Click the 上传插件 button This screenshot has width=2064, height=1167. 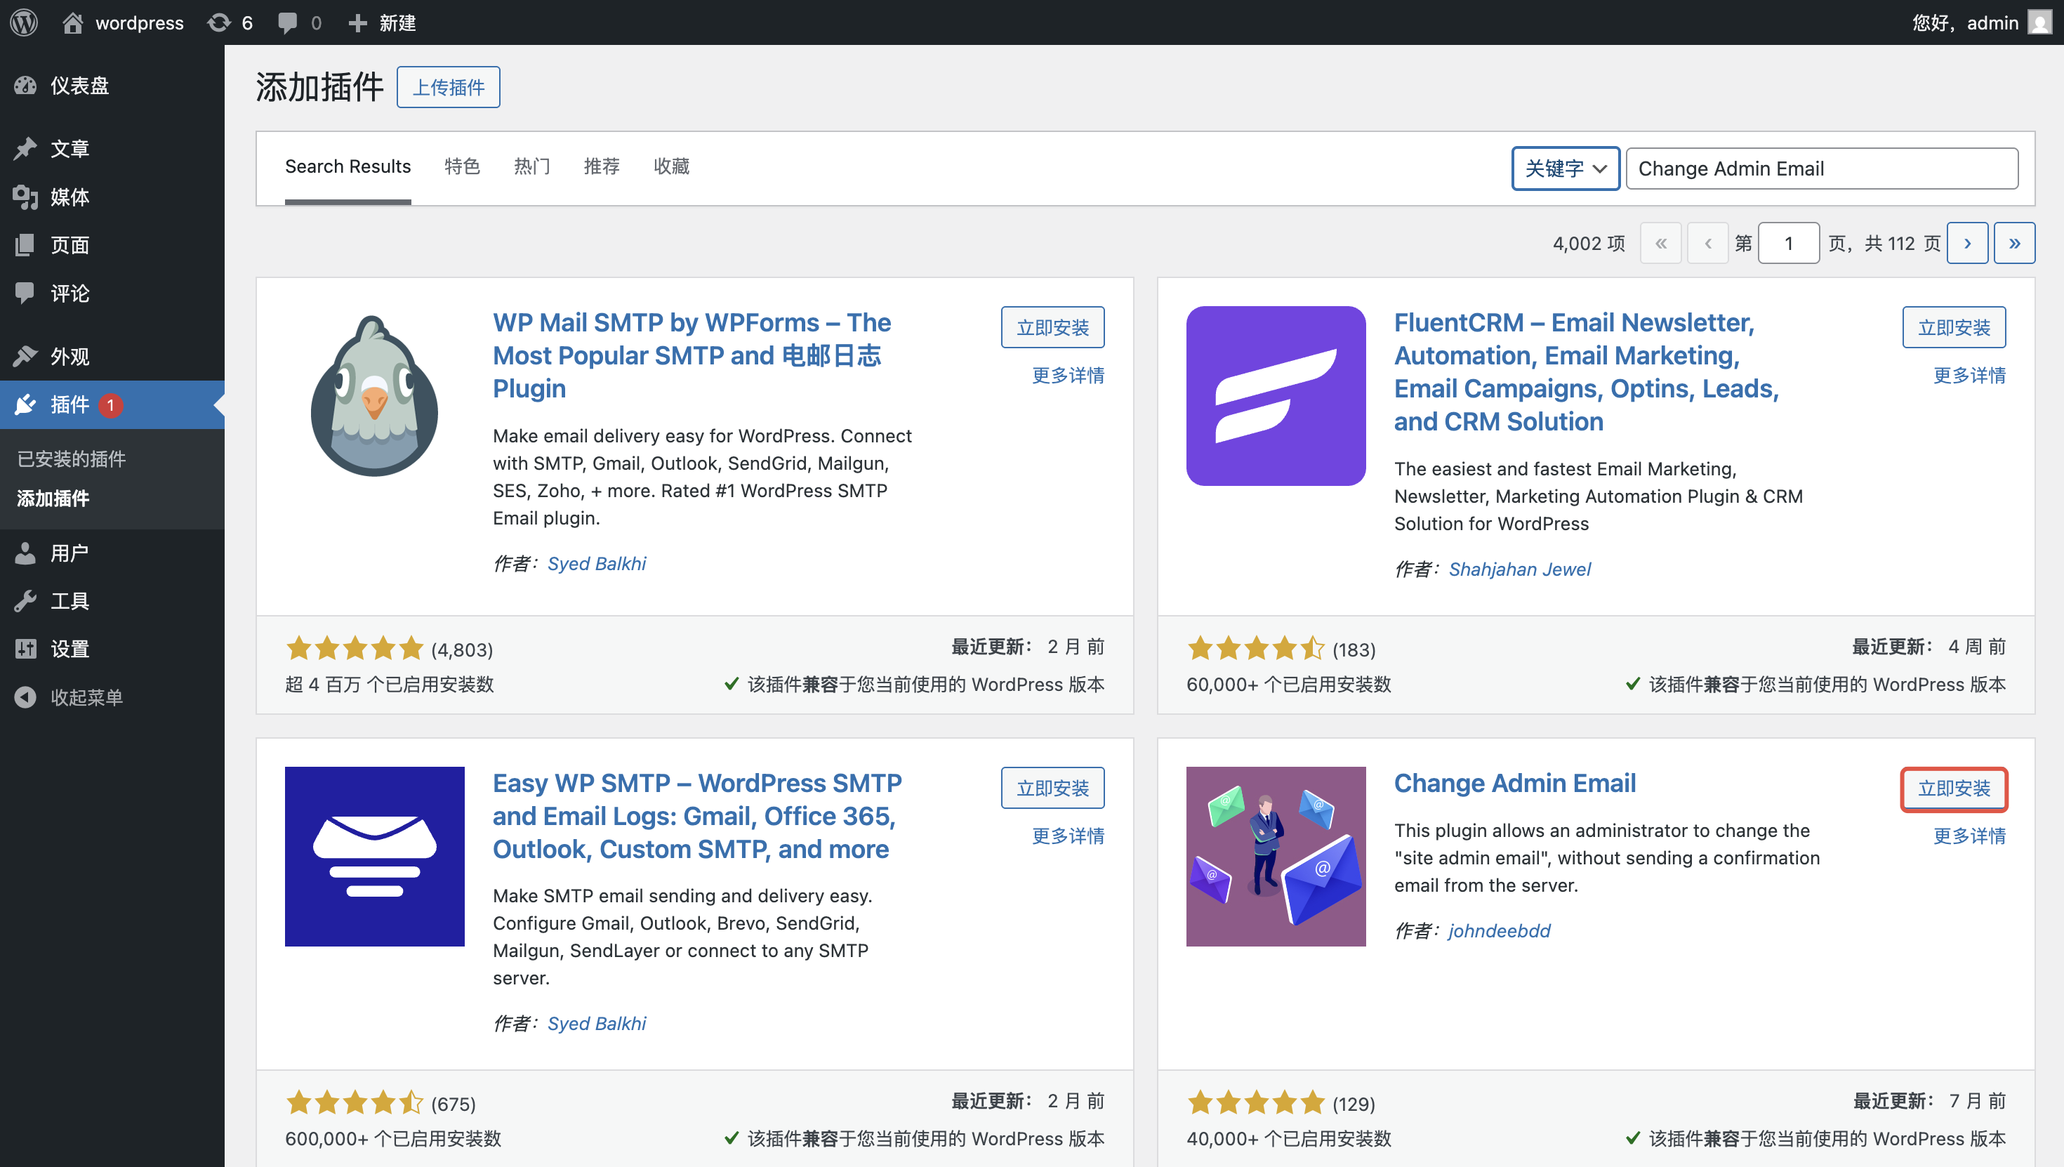pos(448,86)
